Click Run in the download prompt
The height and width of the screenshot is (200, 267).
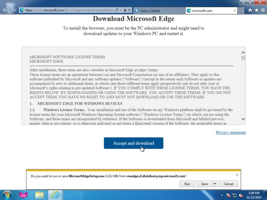click(x=187, y=184)
